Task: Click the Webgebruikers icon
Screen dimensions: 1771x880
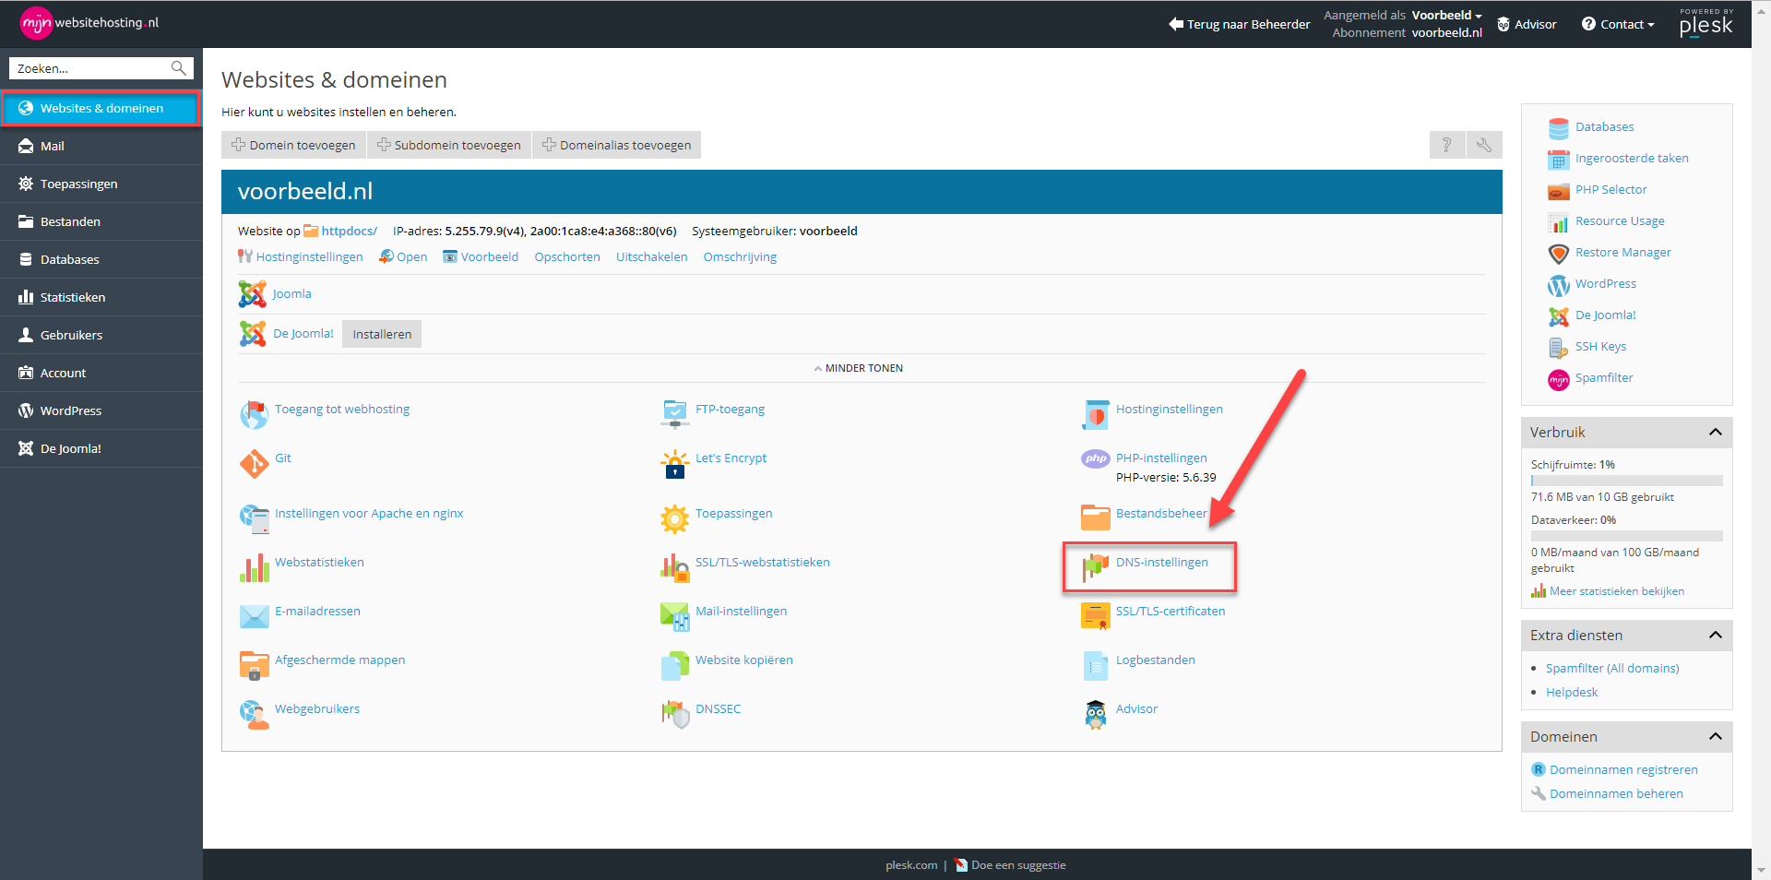Action: (254, 715)
